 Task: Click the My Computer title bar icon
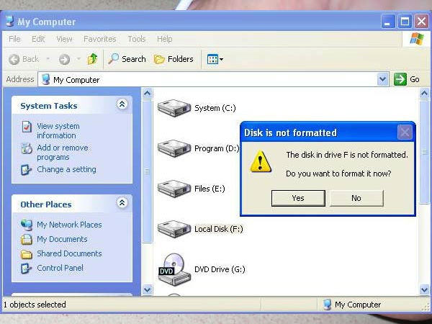[10, 21]
